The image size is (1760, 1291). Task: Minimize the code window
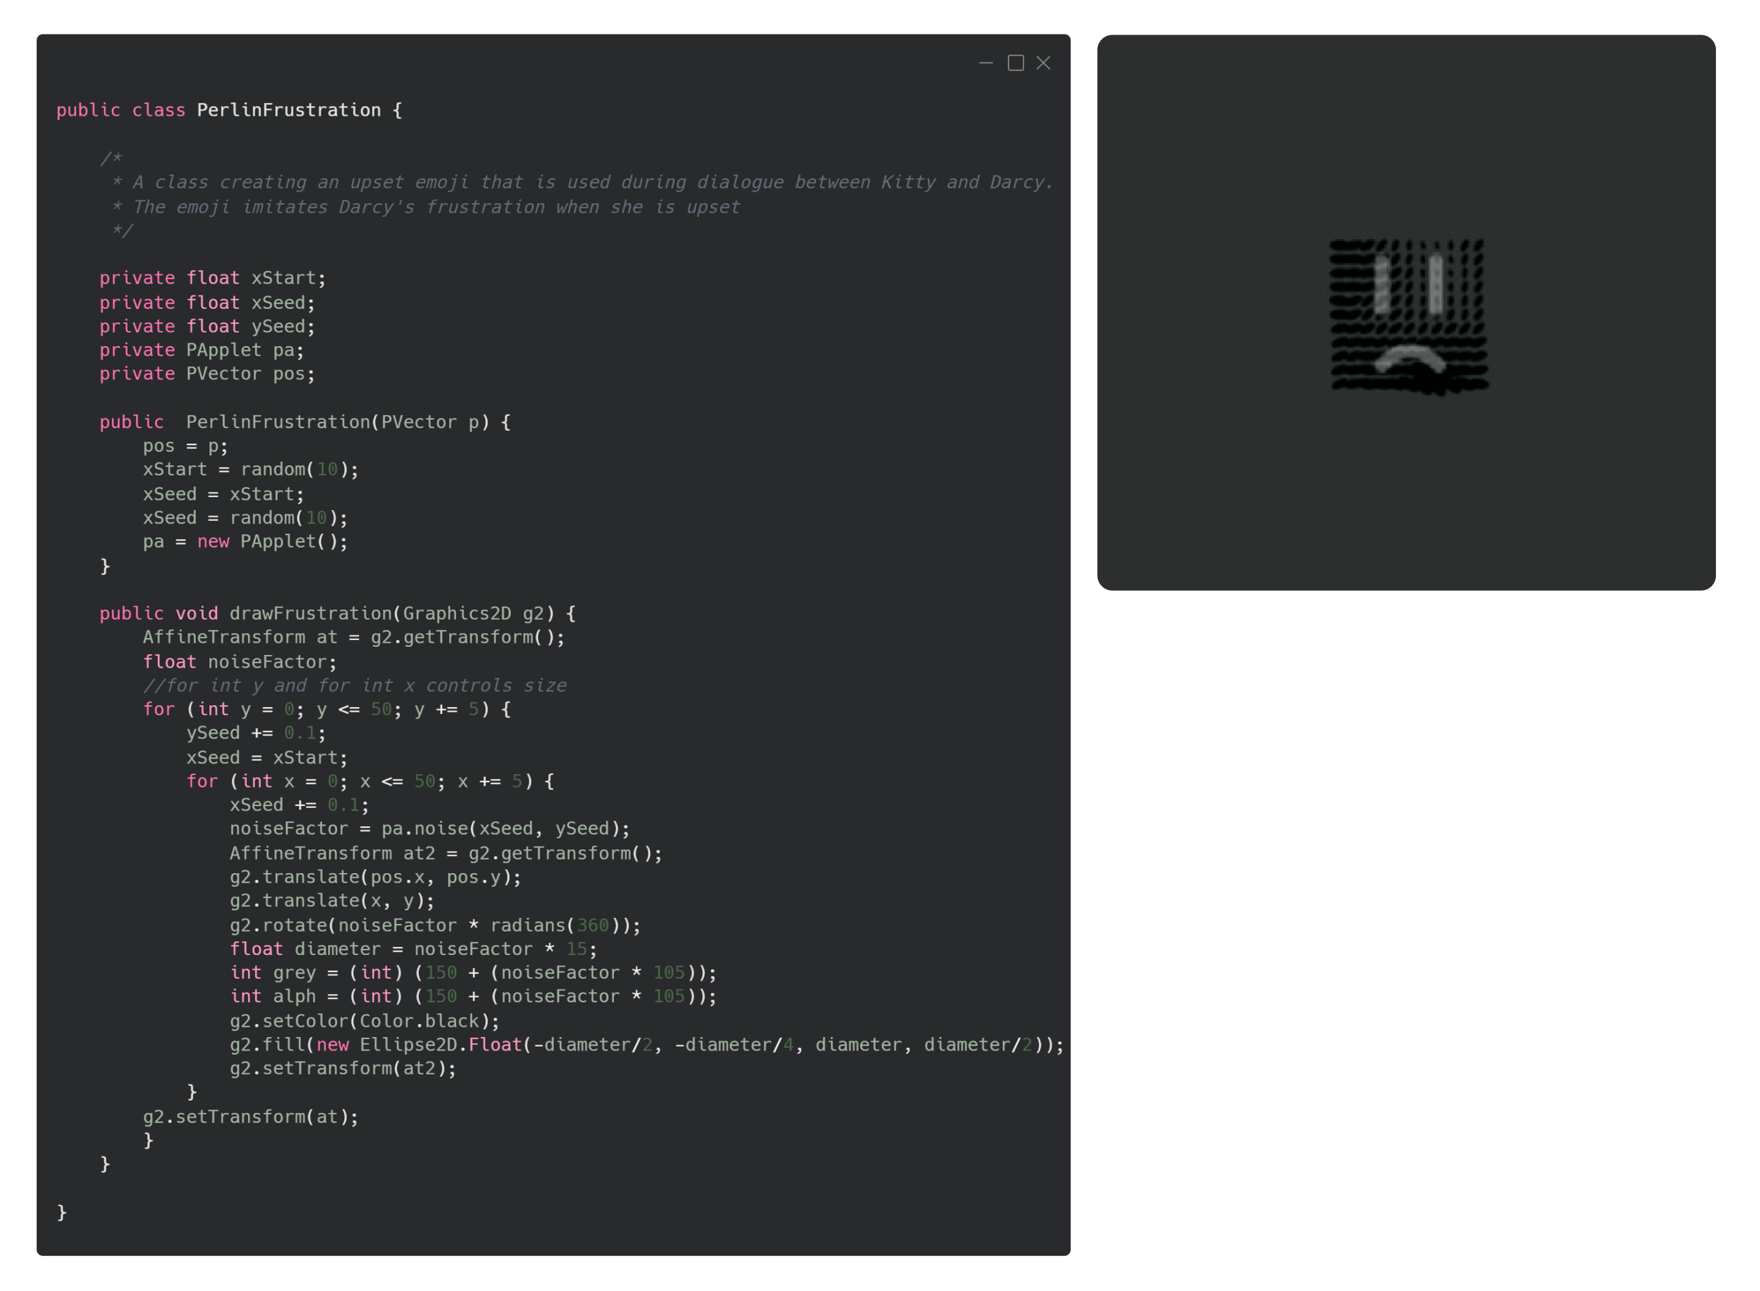click(986, 63)
